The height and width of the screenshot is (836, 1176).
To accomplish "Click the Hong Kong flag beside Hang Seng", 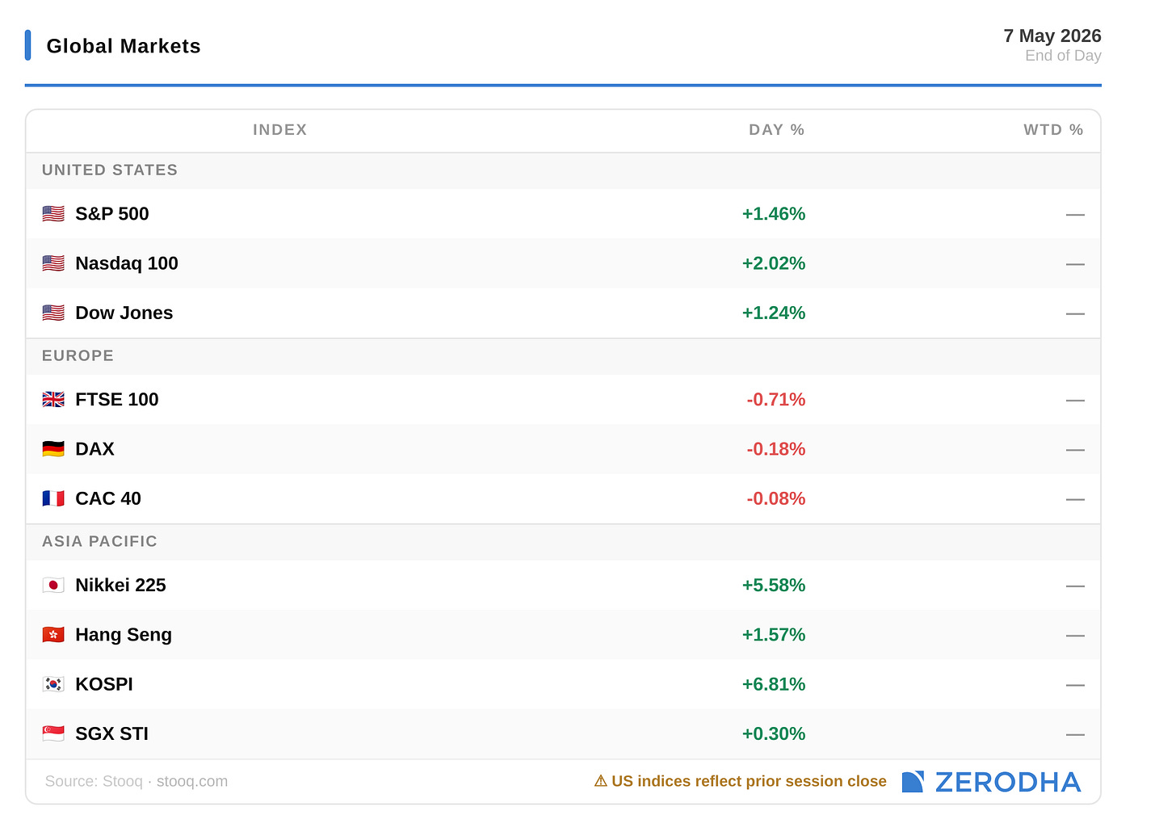I will click(53, 635).
